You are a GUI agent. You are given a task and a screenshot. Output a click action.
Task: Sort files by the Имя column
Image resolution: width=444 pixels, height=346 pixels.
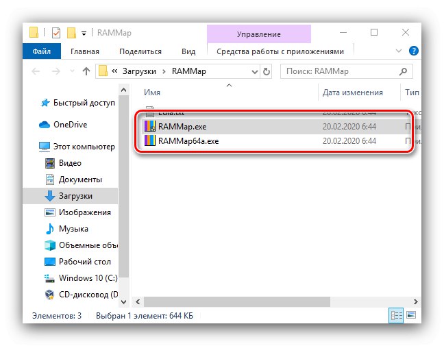152,92
